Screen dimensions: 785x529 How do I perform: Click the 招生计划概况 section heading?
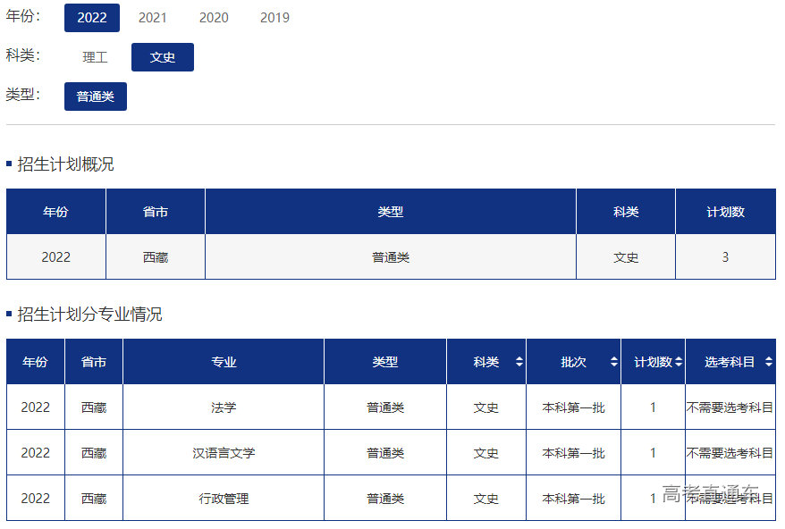[x=66, y=164]
